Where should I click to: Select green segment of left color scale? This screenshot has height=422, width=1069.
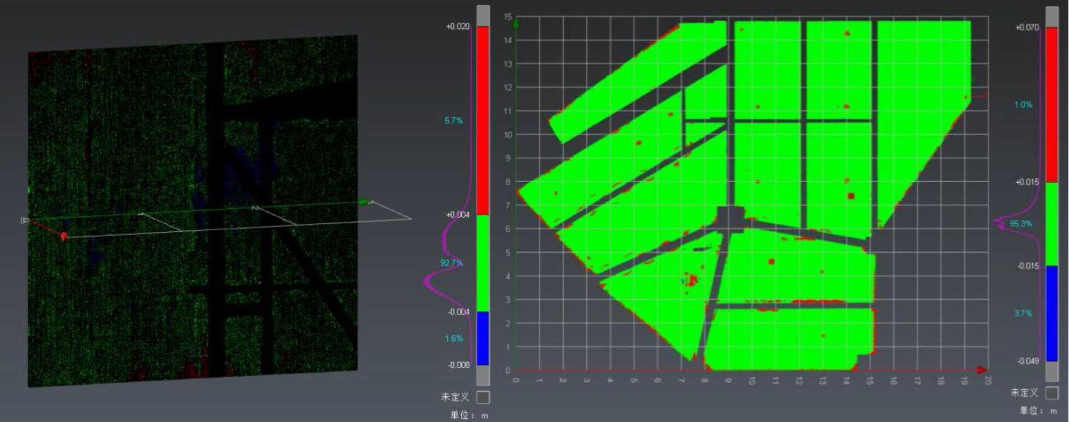pyautogui.click(x=483, y=263)
